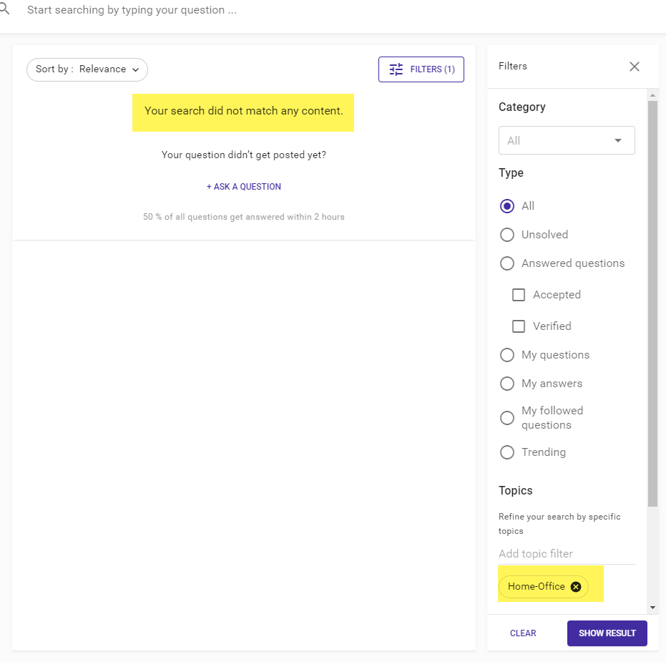Open the Category dropdown
Viewport: 666px width, 662px height.
[567, 140]
